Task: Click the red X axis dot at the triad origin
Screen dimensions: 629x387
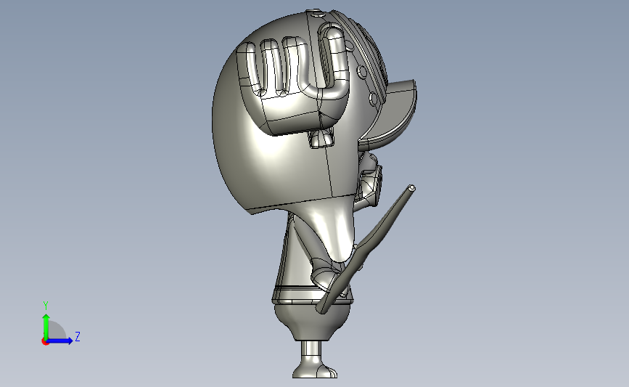Action: [45, 342]
